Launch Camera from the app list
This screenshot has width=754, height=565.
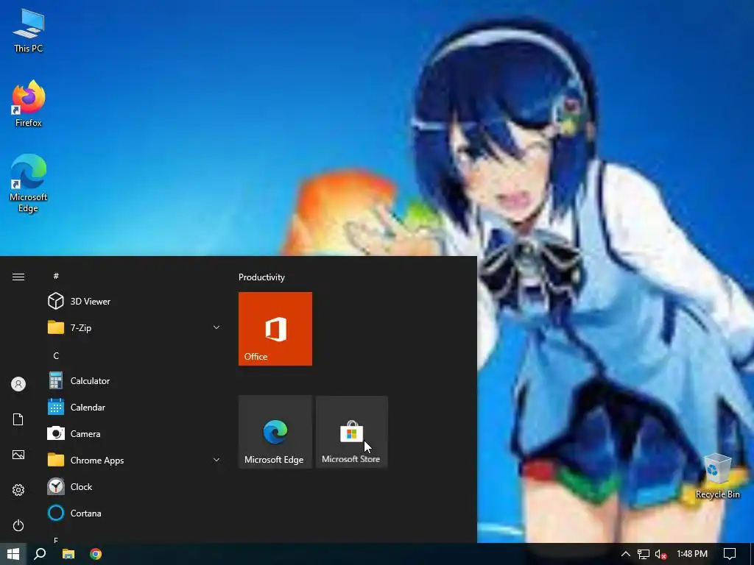[x=135, y=434]
